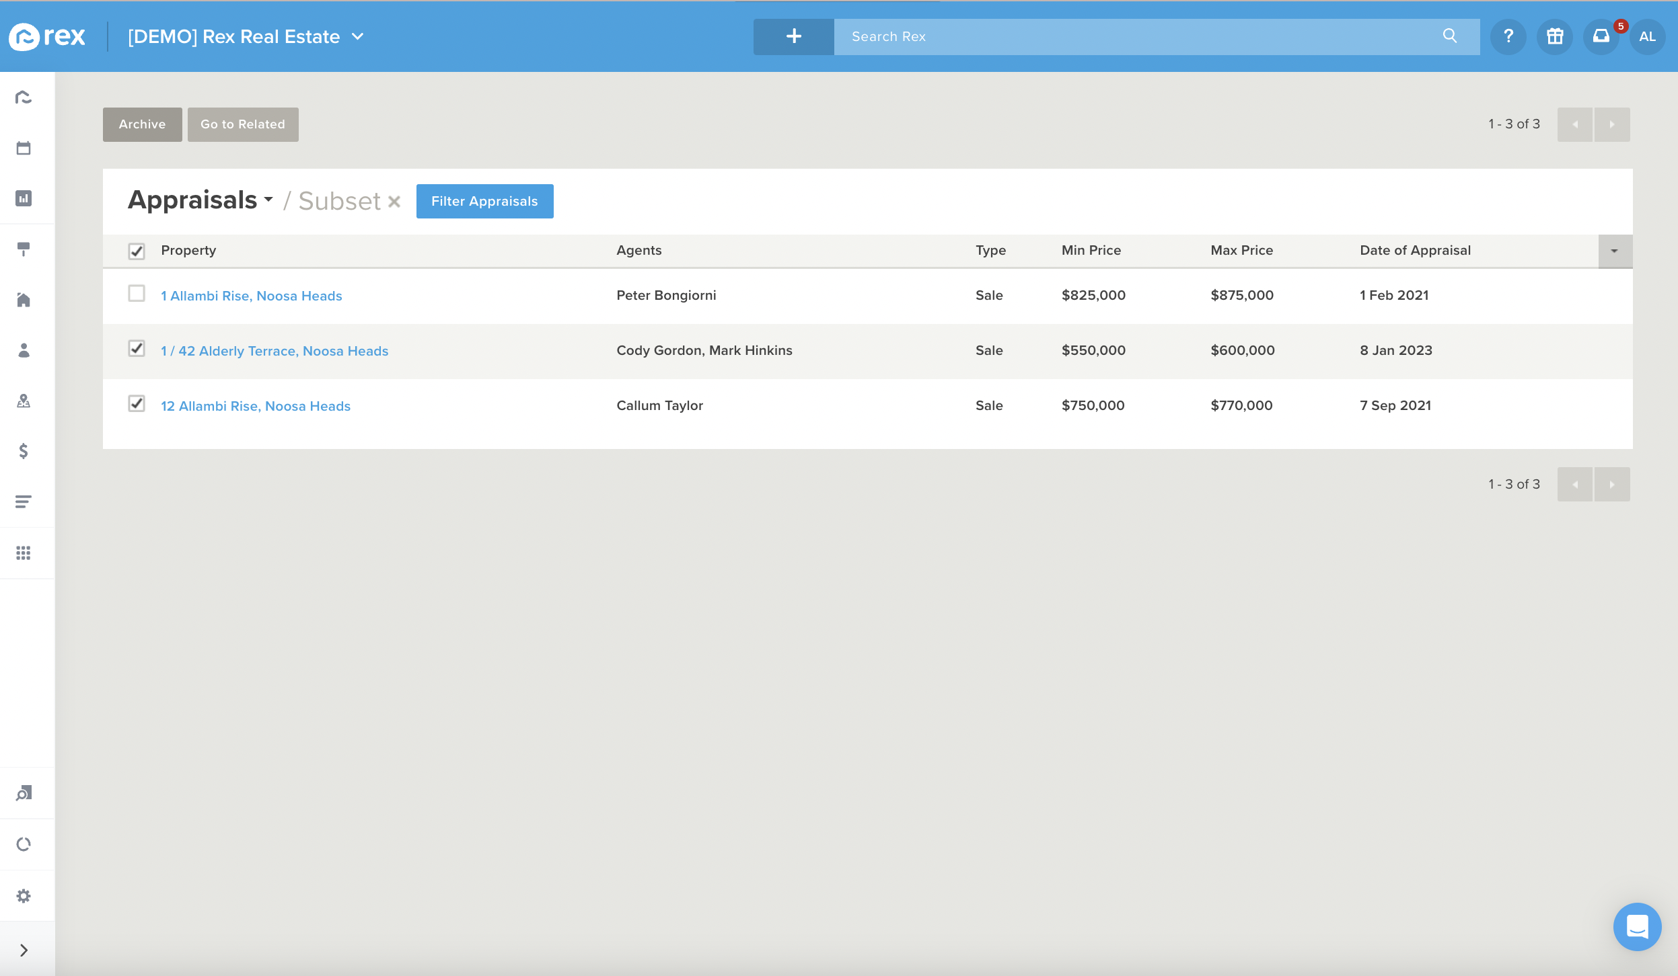Open the inbox notifications icon
Image resolution: width=1678 pixels, height=976 pixels.
click(x=1601, y=36)
